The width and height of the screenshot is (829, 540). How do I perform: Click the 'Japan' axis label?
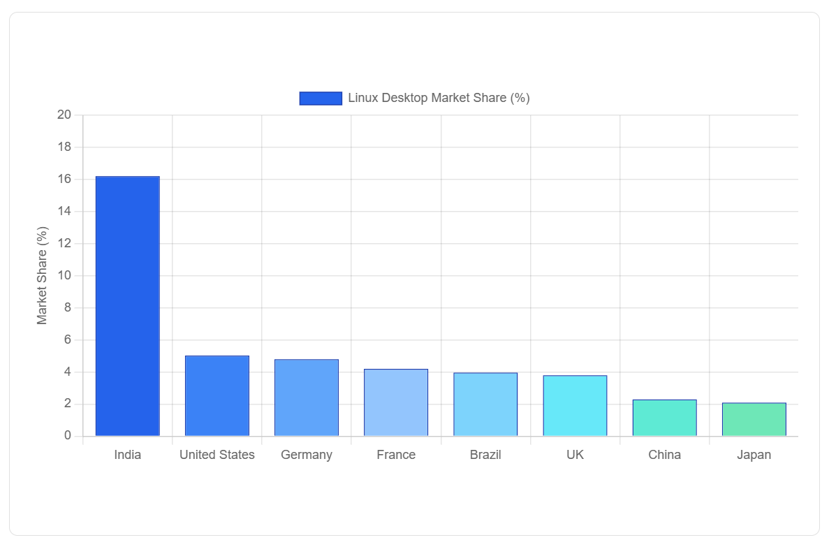(754, 455)
